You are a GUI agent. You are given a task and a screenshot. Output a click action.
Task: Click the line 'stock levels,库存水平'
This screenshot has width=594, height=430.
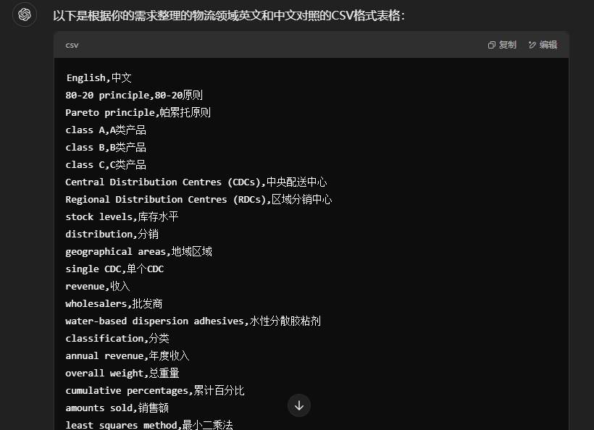(122, 217)
